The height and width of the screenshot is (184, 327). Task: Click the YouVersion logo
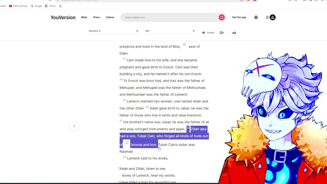click(63, 17)
